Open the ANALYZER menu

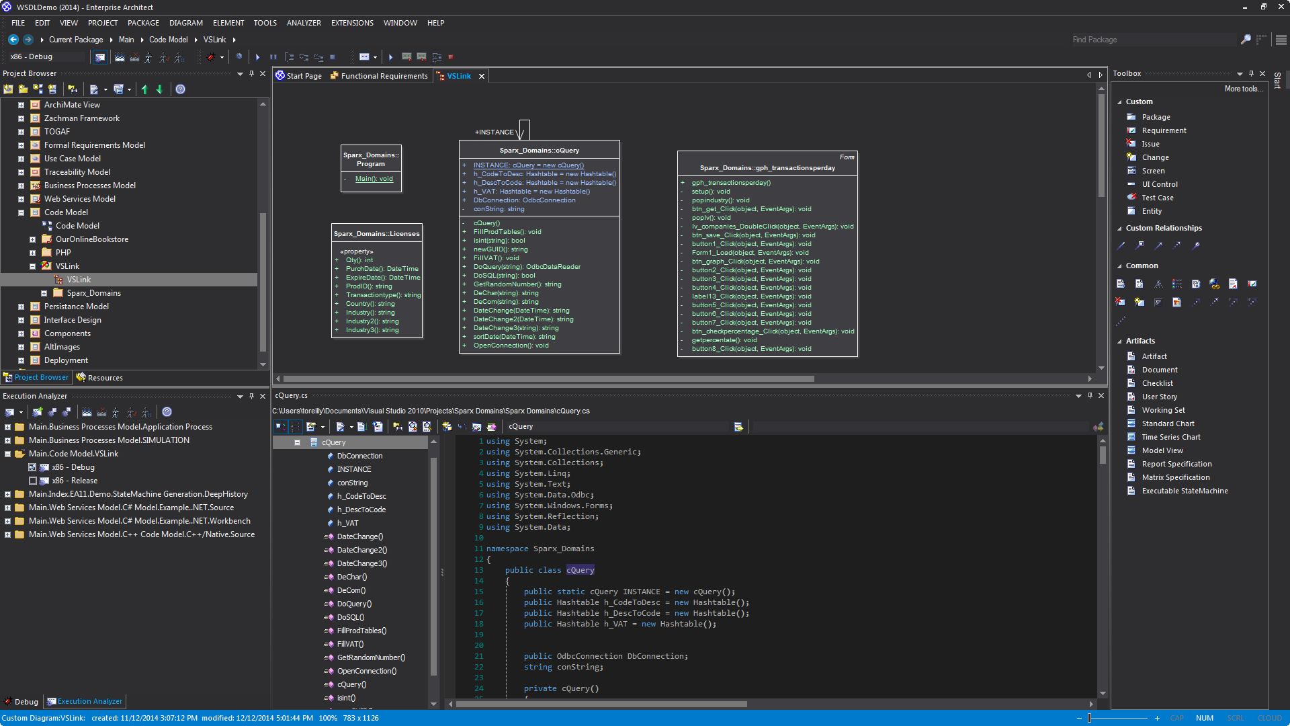304,23
